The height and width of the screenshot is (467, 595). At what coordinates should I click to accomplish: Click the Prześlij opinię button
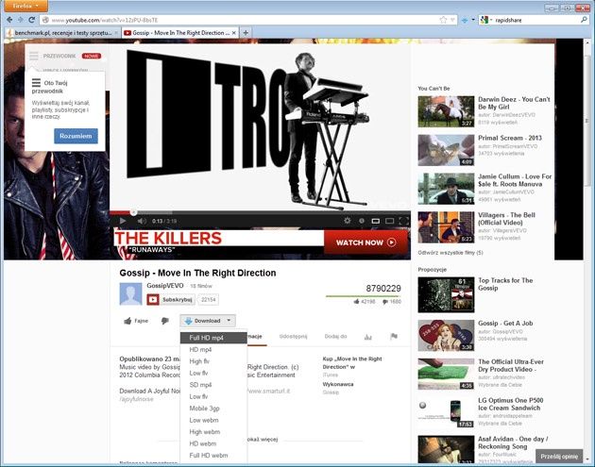click(559, 457)
